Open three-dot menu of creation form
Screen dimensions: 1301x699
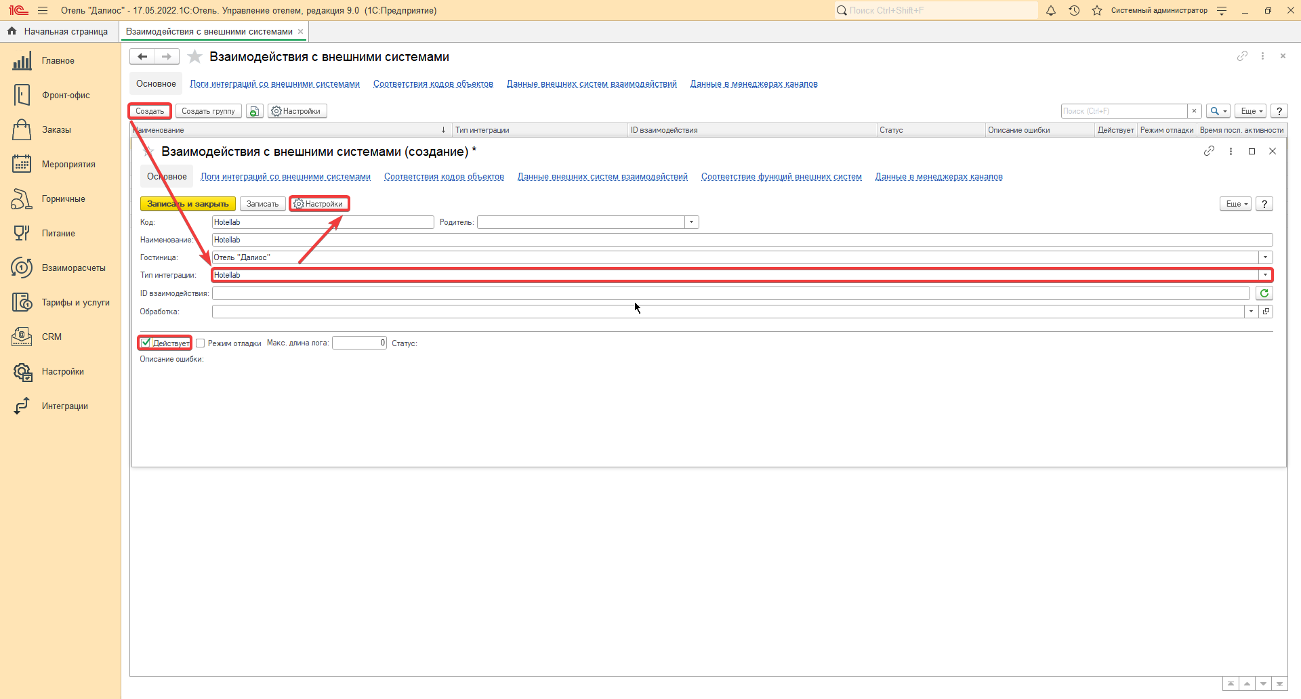[x=1231, y=151]
